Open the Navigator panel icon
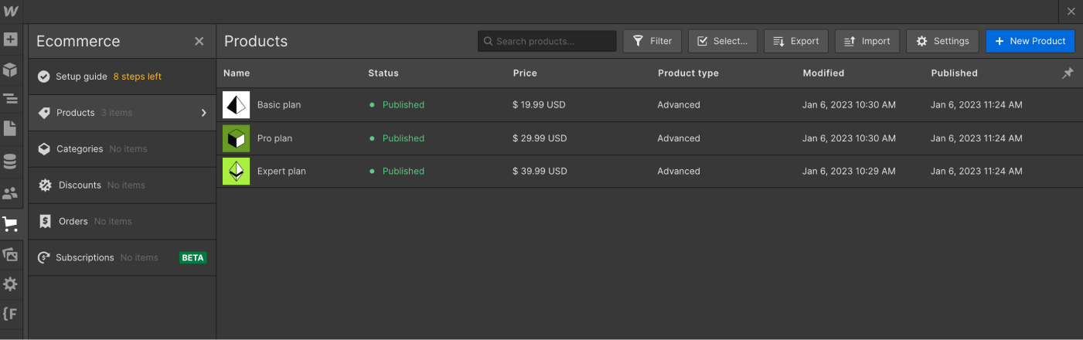 (10, 99)
